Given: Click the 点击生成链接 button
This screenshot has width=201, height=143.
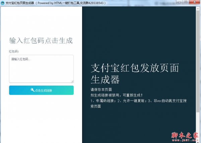Looking at the screenshot, I should [41, 90].
